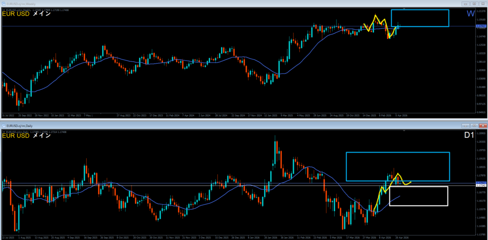This screenshot has width=488, height=240.
Task: Click the 0.94915 price on Weekly axis
Action: [x=481, y=112]
